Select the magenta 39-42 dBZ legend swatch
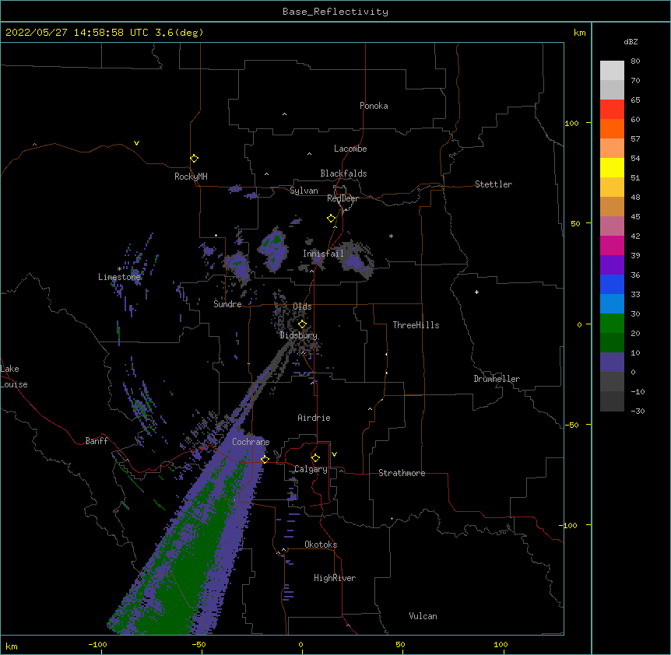This screenshot has height=655, width=671. coord(612,245)
